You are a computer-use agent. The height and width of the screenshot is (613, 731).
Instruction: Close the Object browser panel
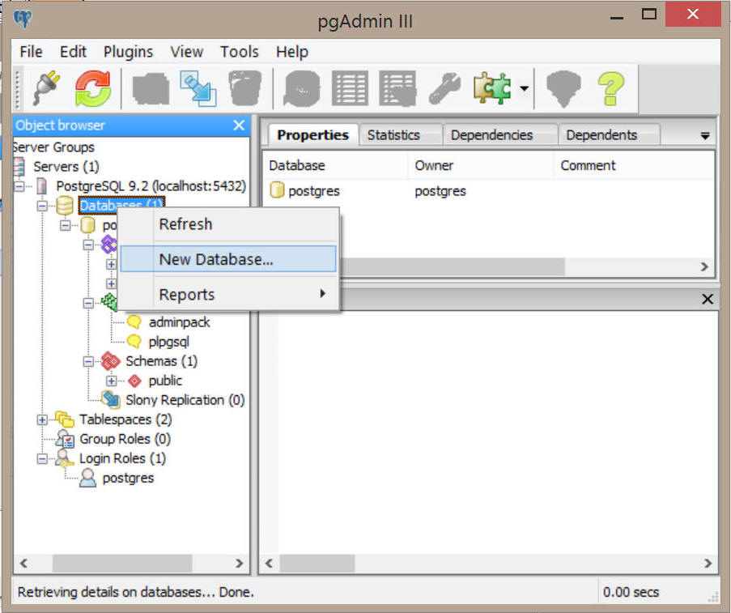[239, 125]
